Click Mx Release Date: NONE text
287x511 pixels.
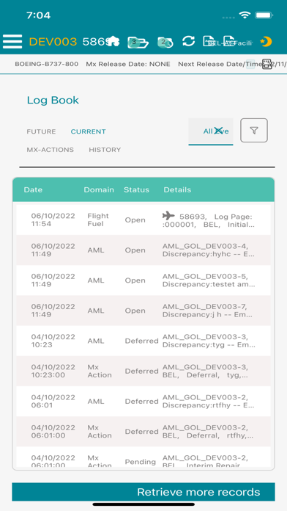pos(128,64)
